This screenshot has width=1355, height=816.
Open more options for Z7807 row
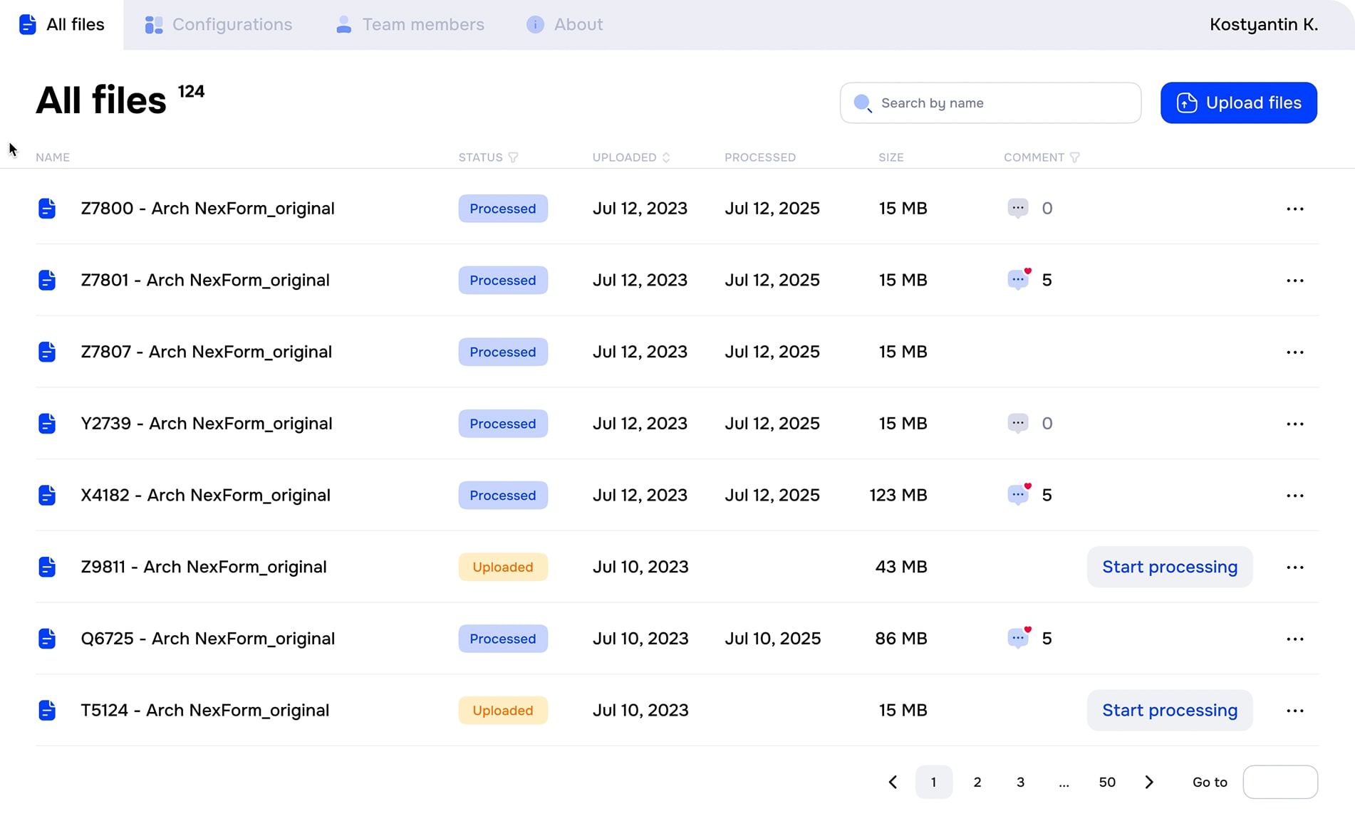(1294, 352)
